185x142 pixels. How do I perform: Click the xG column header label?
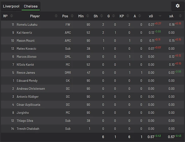151,16
